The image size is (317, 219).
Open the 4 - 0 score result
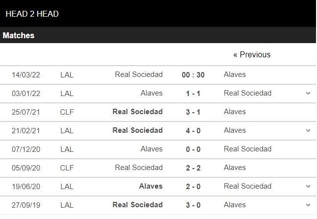coord(193,131)
